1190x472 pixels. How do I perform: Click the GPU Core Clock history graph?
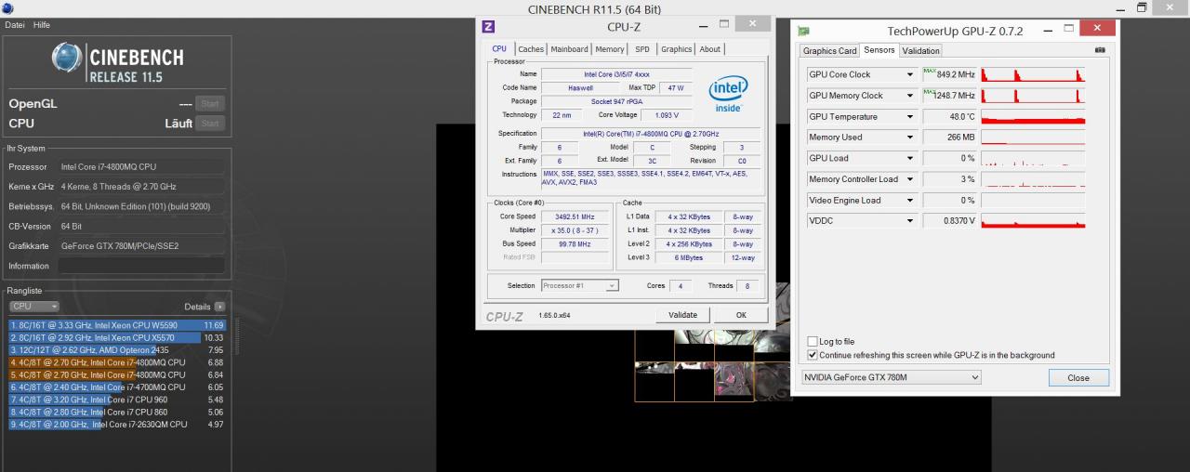1033,74
